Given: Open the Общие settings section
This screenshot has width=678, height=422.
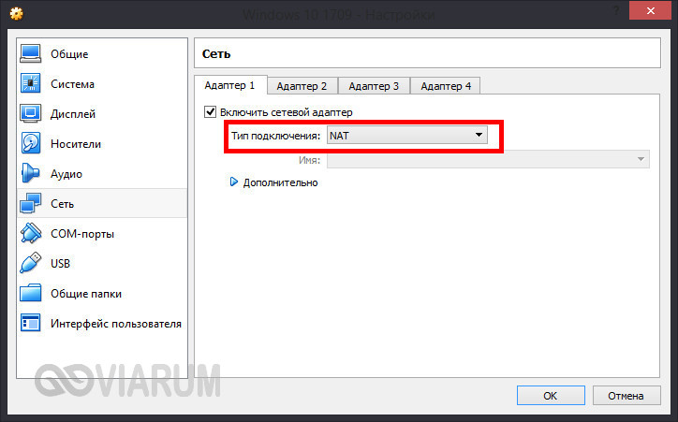Looking at the screenshot, I should 69,54.
